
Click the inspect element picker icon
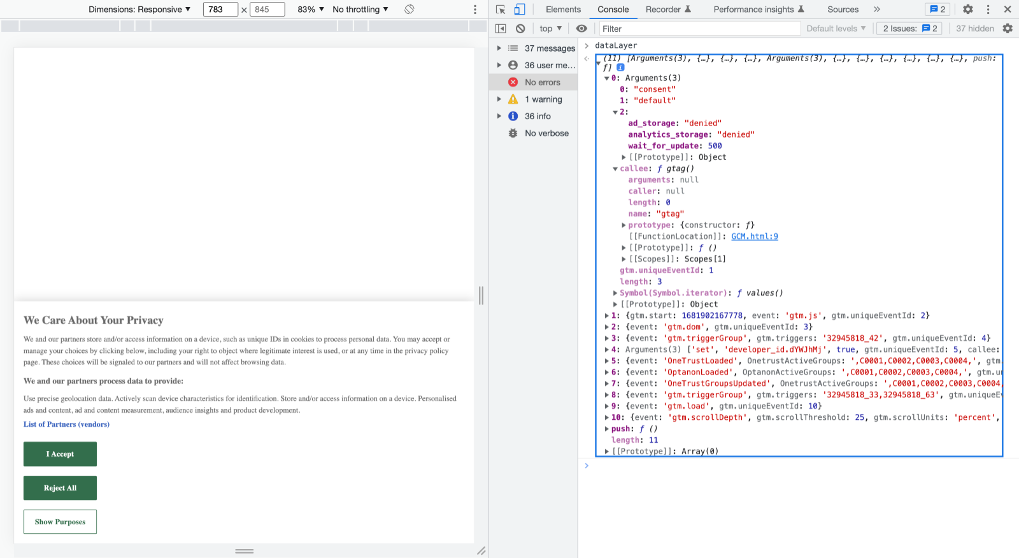point(501,10)
